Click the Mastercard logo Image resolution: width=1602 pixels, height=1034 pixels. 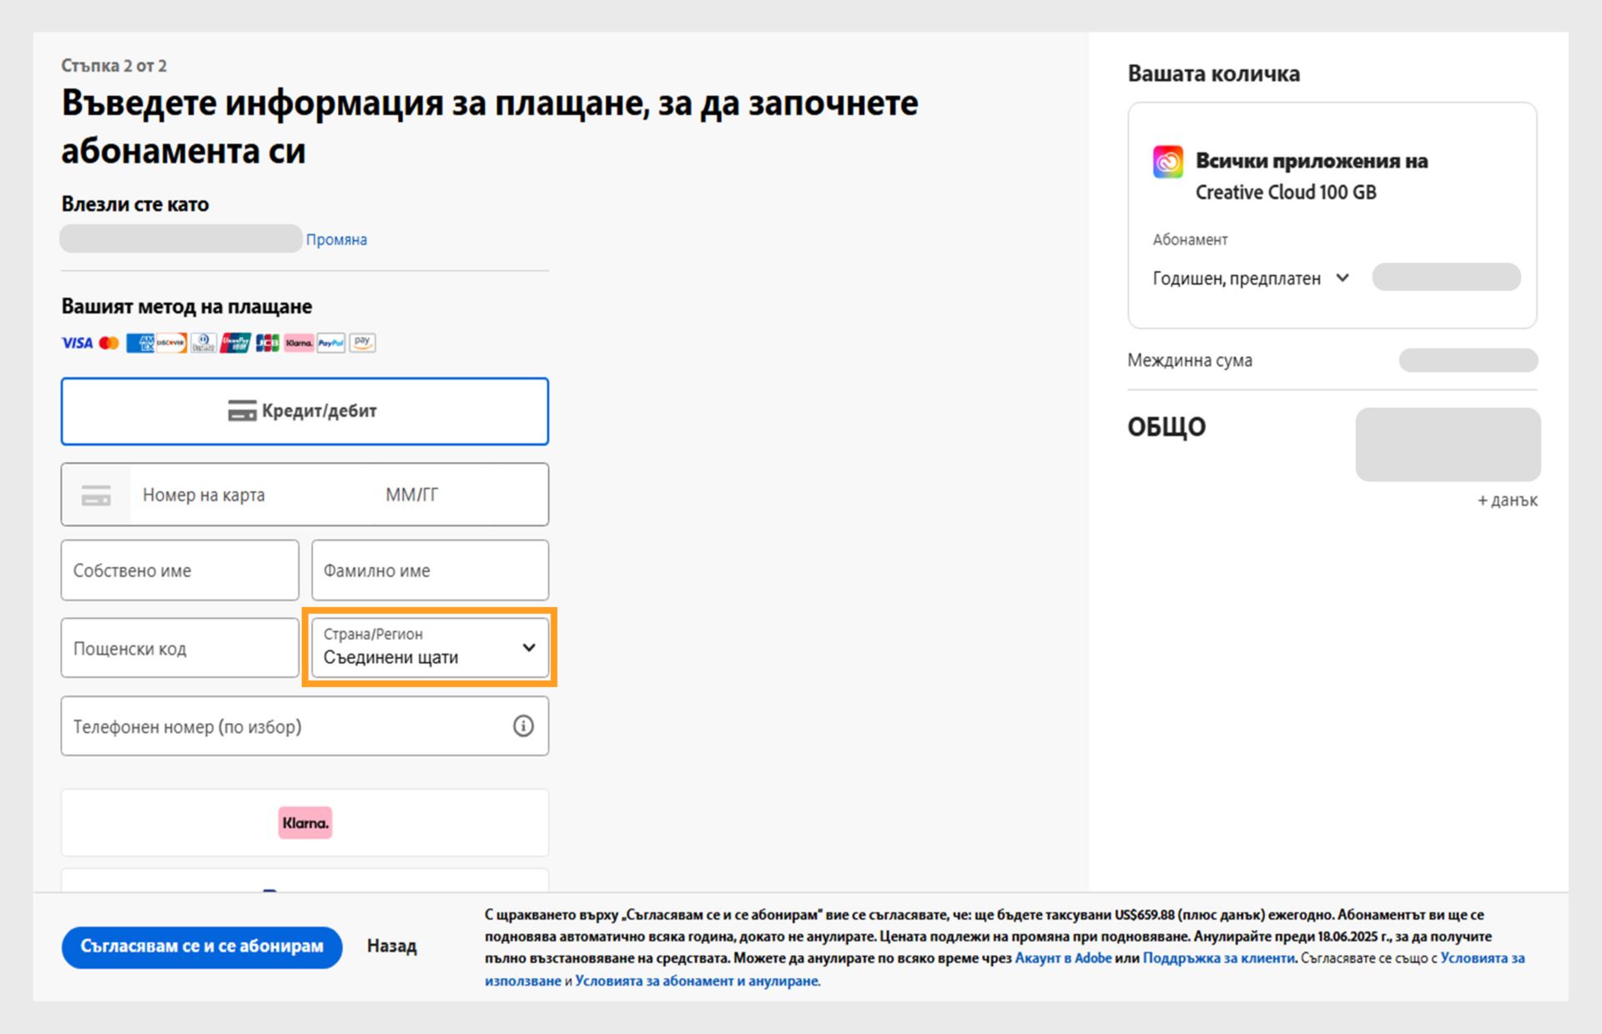coord(108,343)
